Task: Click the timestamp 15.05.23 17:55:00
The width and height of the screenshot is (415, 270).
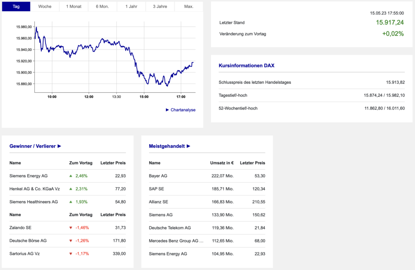Action: [x=387, y=13]
